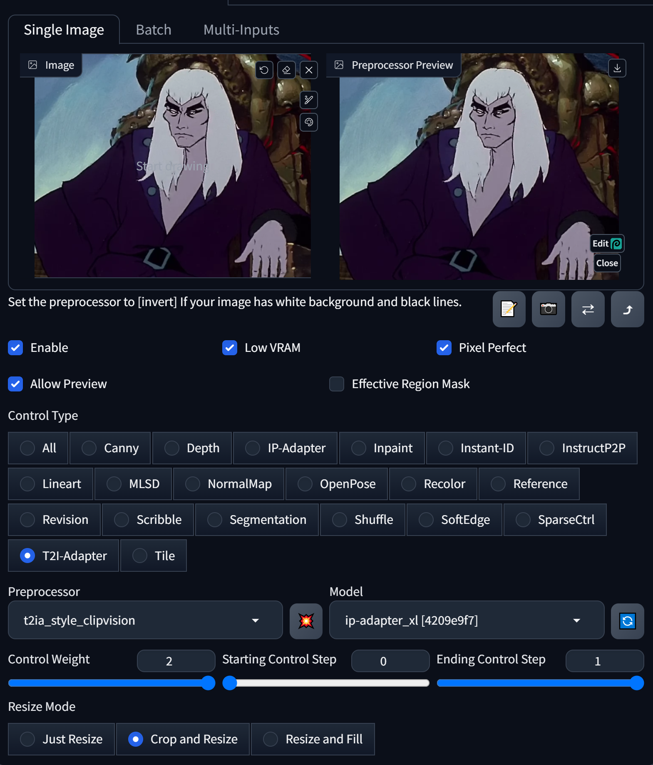Screen dimensions: 653x765
Task: Switch to the Batch tab
Action: (x=154, y=30)
